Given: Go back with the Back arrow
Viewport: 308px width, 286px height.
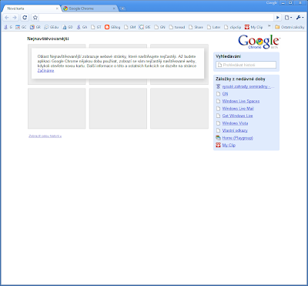Looking at the screenshot, I should coord(7,18).
